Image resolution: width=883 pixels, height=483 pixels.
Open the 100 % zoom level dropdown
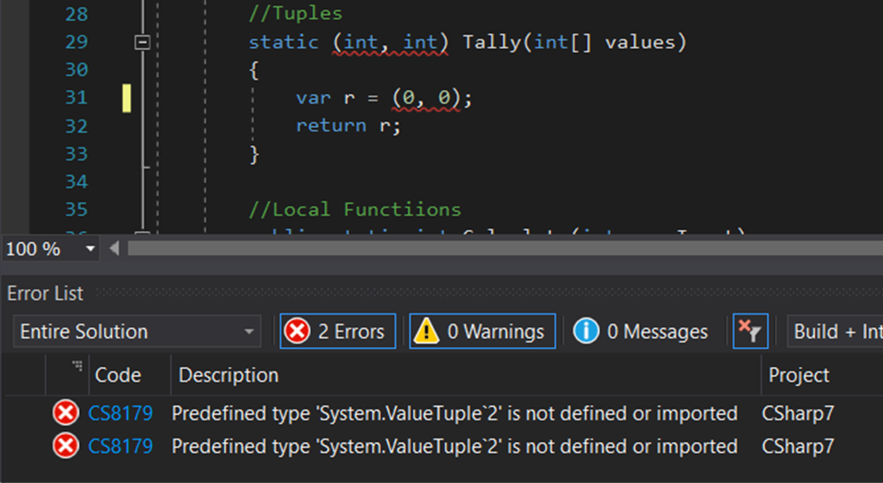pos(90,248)
